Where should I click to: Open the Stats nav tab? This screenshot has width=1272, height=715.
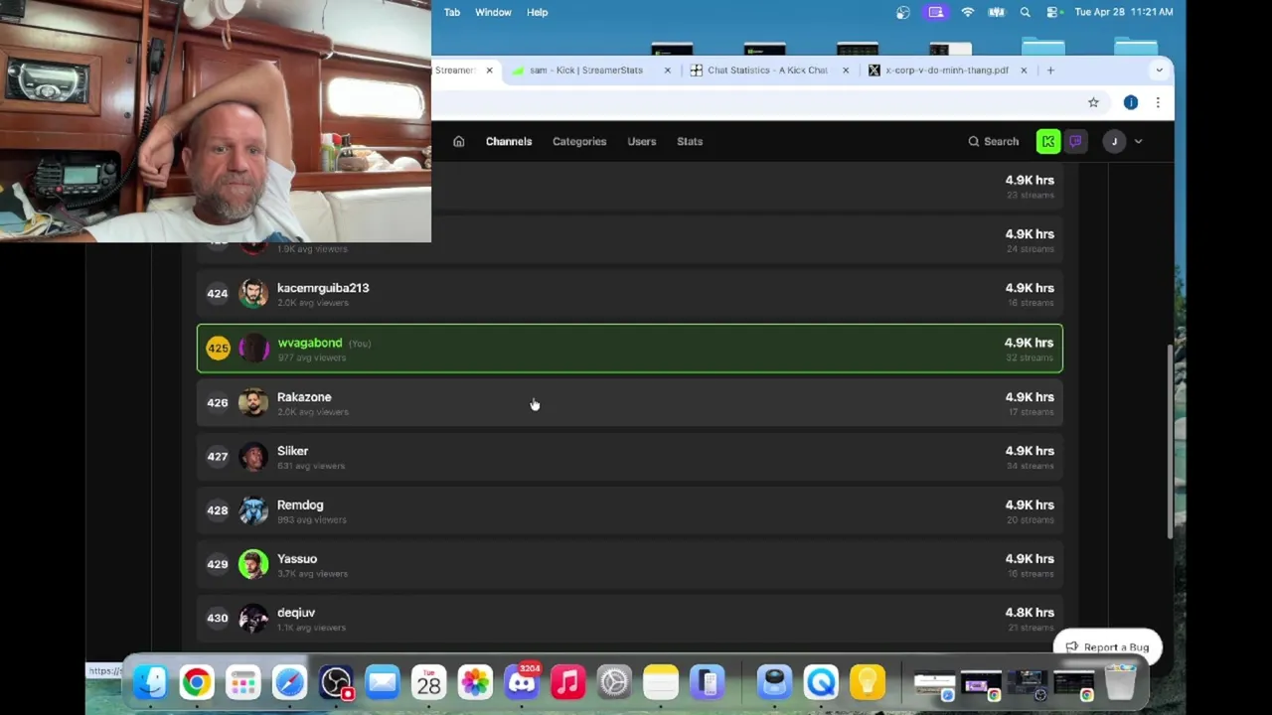click(690, 141)
